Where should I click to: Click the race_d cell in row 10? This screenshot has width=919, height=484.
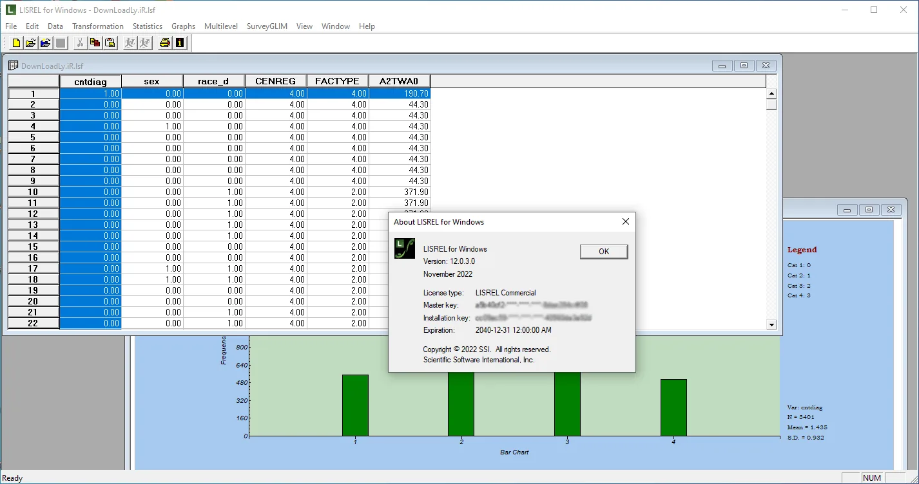214,192
